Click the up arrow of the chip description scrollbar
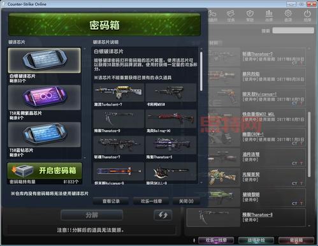This screenshot has height=246, width=318. pyautogui.click(x=201, y=49)
